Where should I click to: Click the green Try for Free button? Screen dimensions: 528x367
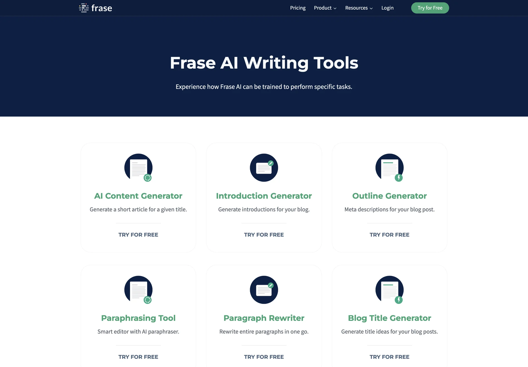click(430, 8)
